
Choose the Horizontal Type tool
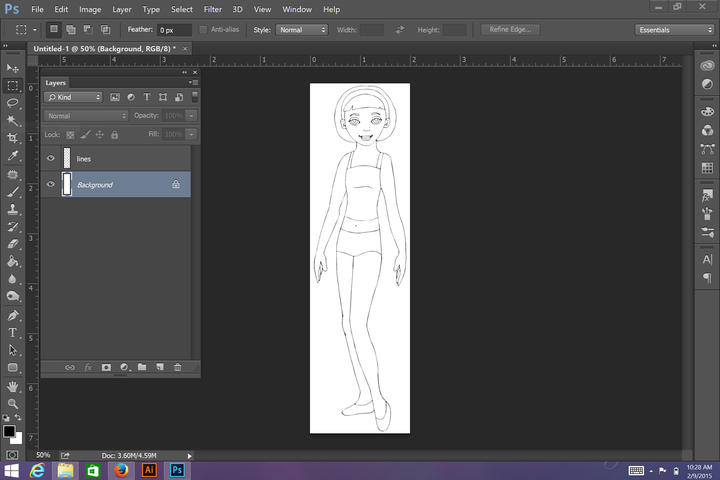(13, 332)
